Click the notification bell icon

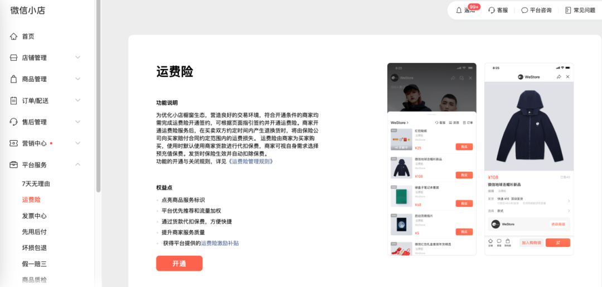(x=459, y=11)
